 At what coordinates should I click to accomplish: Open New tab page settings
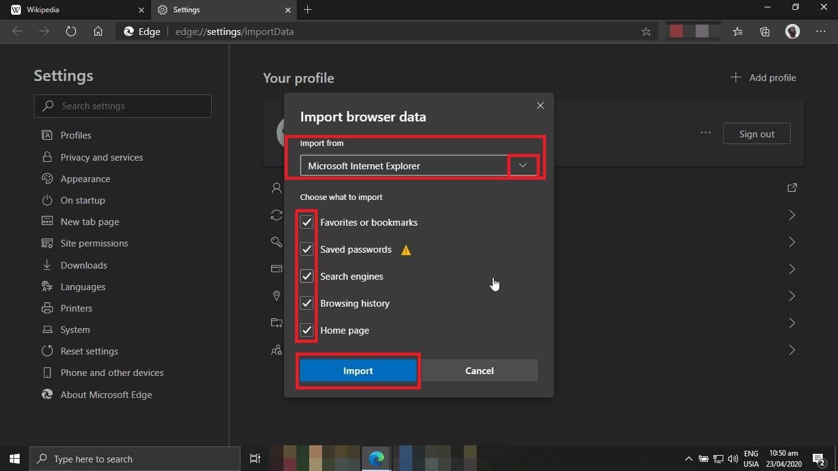coord(90,222)
